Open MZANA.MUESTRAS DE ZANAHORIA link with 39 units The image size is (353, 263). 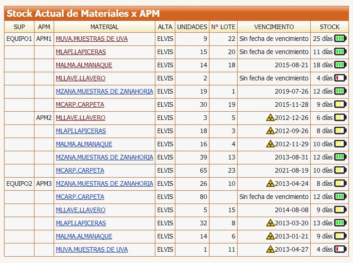(x=104, y=157)
